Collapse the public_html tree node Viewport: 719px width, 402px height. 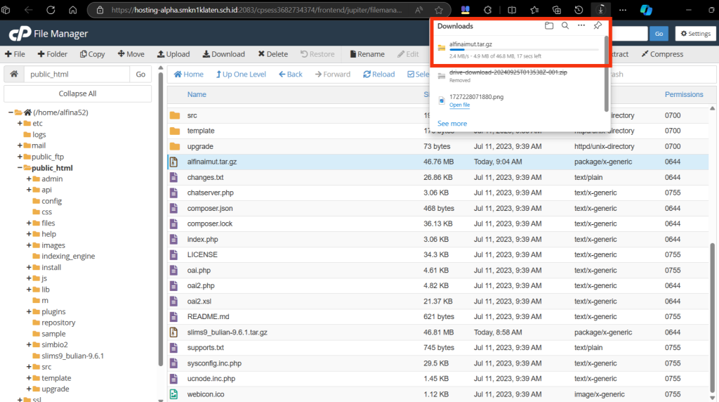click(x=20, y=168)
